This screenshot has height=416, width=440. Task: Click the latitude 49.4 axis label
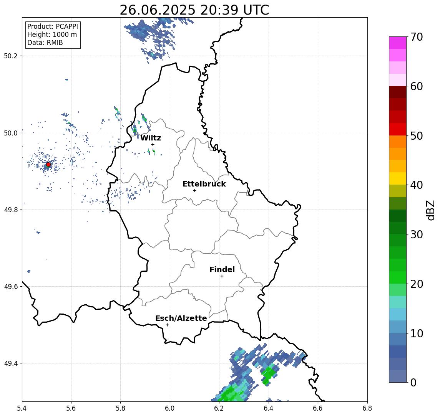click(x=11, y=363)
